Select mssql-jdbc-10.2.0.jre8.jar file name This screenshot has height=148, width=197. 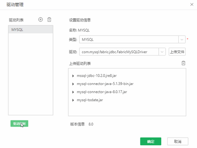click(97, 76)
